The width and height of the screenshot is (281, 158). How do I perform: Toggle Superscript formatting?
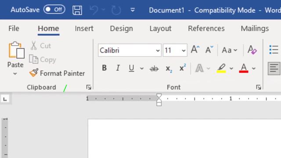click(183, 68)
